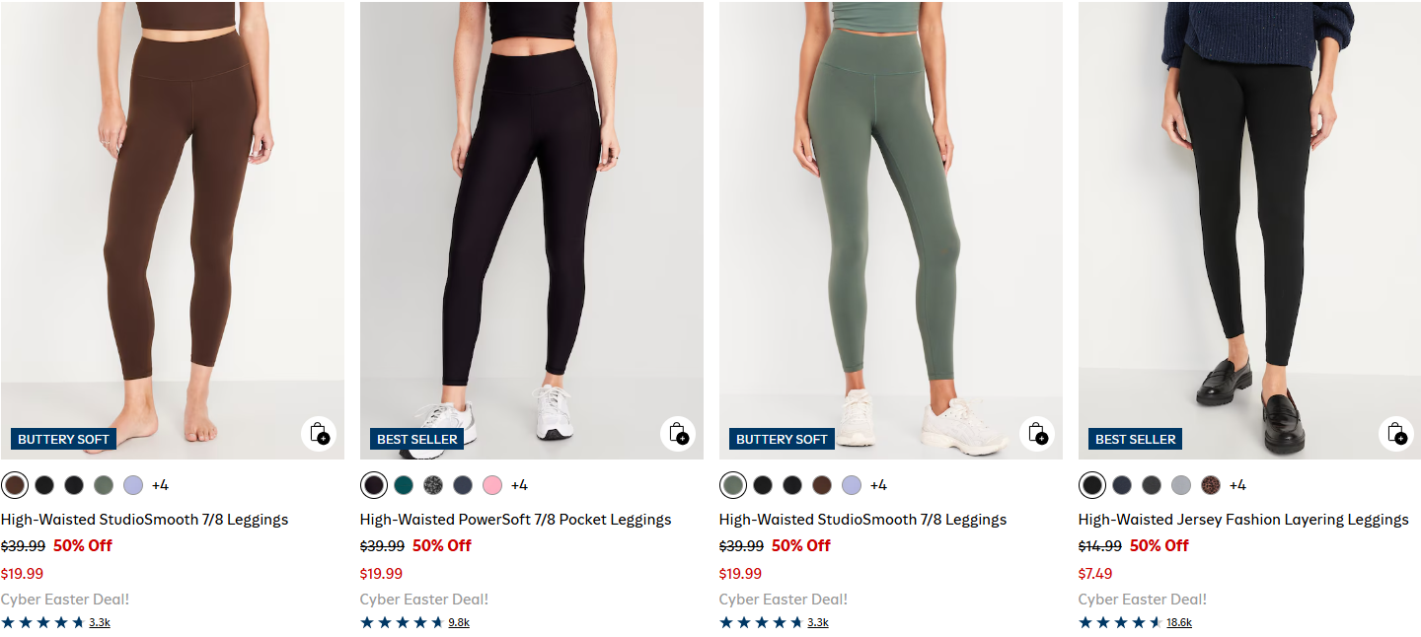Viewport: 1421px width, 637px height.
Task: Select the teal swatch for PowerSoft Pocket Leggings
Action: pos(404,485)
